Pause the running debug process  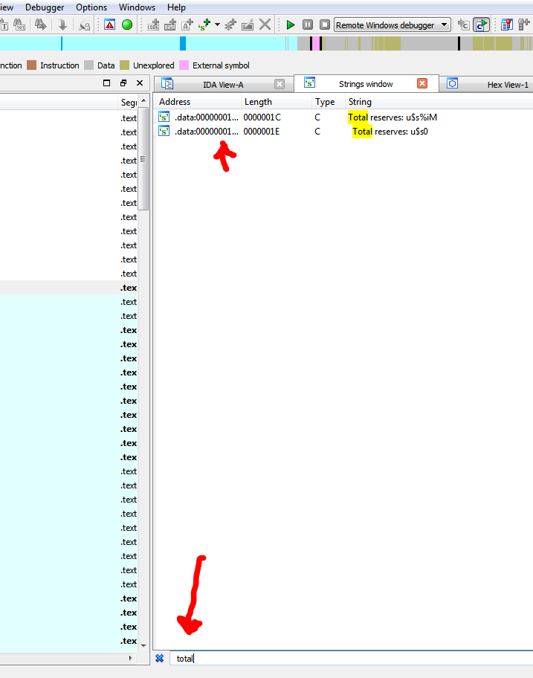[x=307, y=25]
